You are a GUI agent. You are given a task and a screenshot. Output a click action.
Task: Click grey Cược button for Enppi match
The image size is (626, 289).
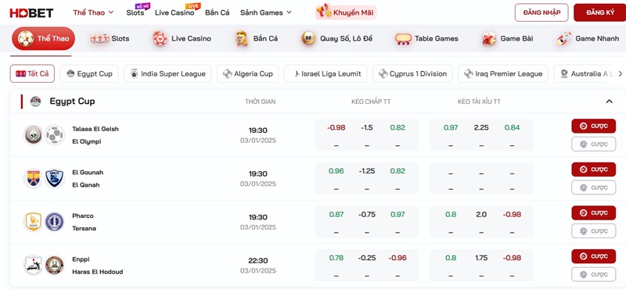[593, 274]
